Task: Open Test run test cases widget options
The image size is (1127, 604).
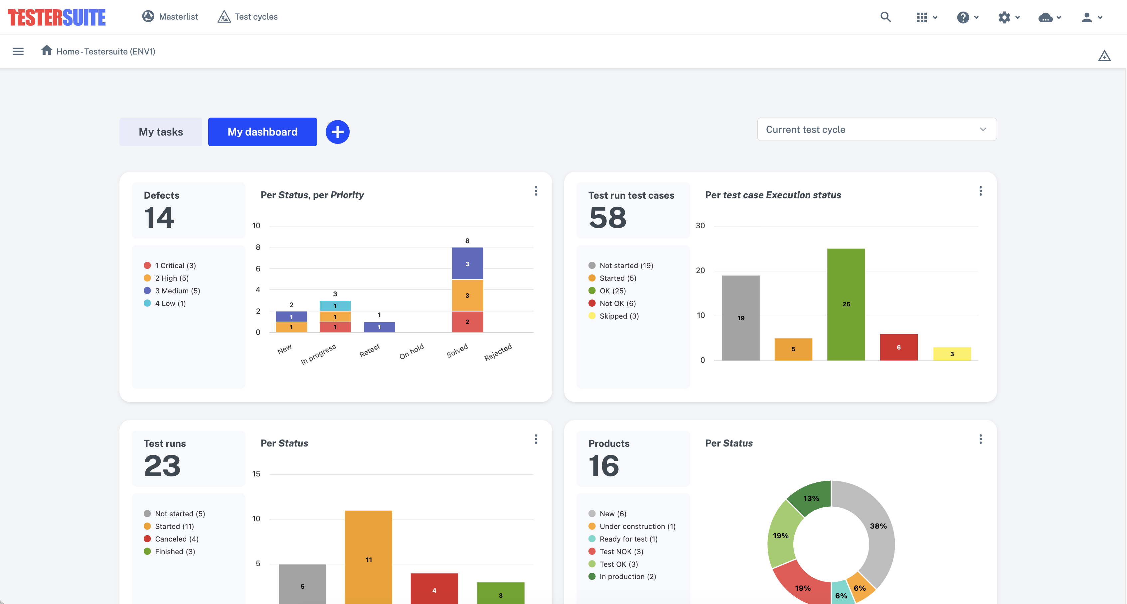Action: tap(980, 191)
